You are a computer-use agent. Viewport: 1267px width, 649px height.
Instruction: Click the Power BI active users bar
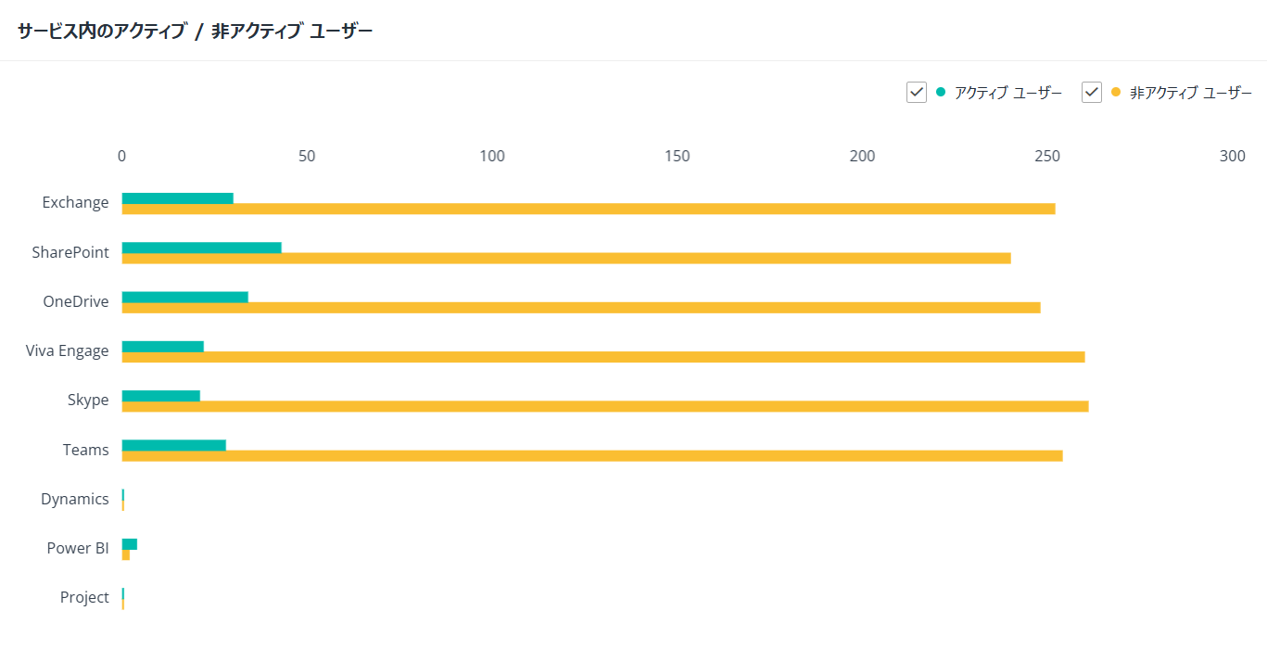coord(129,544)
